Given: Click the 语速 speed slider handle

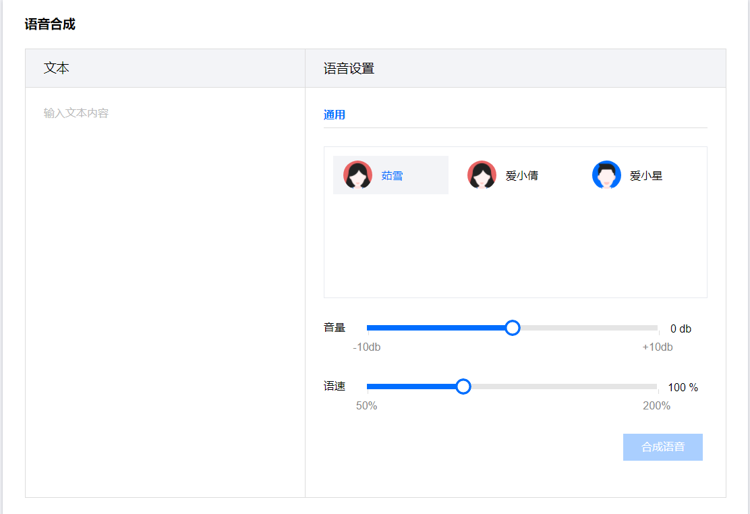Looking at the screenshot, I should point(463,387).
